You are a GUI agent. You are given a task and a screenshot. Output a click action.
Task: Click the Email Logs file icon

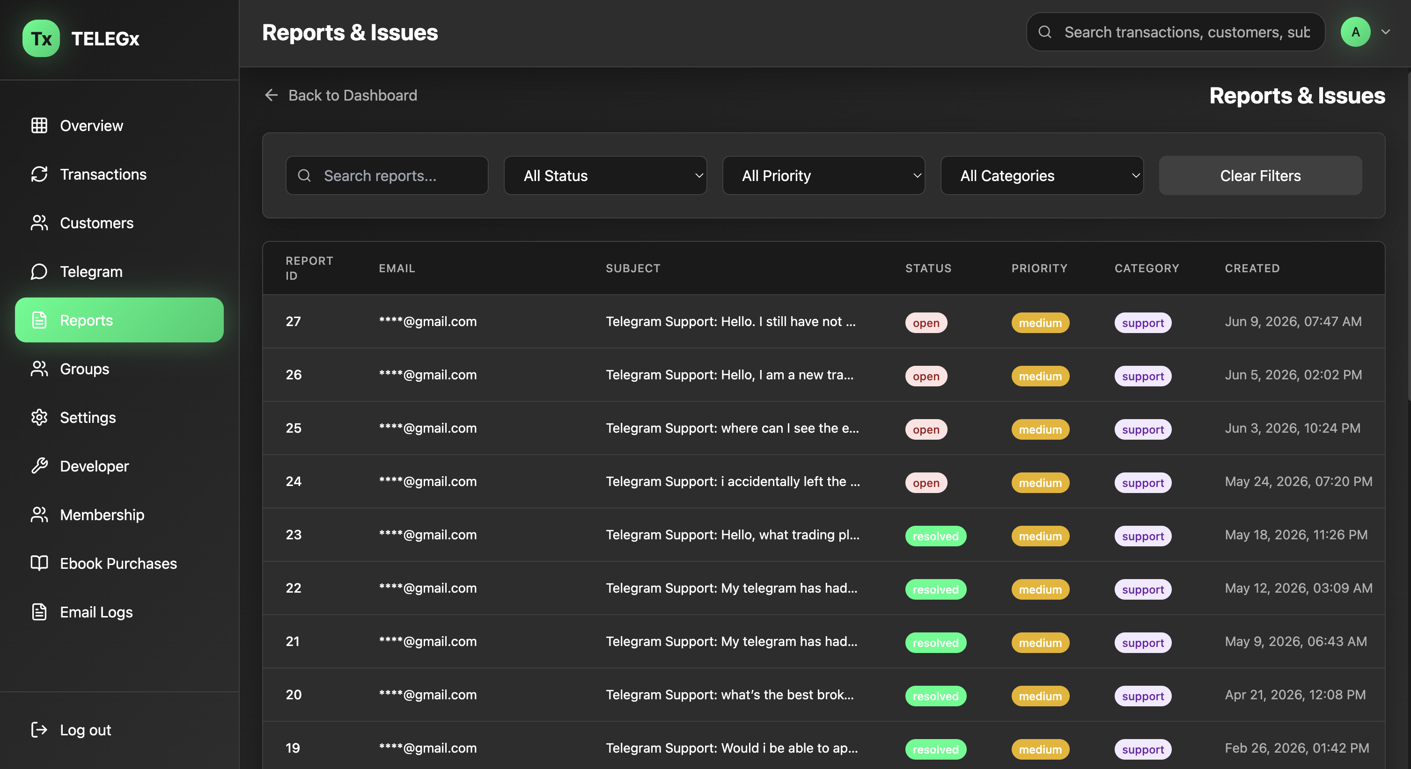[x=39, y=612]
